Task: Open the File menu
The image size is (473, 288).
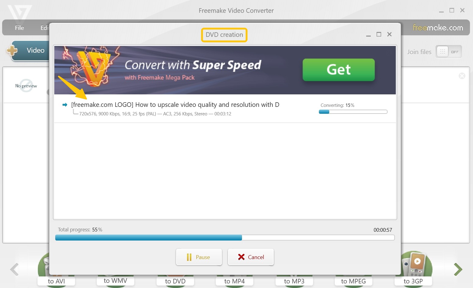Action: point(19,28)
